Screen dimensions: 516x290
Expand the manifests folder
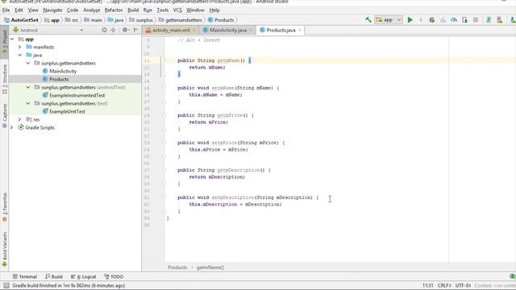coord(19,47)
